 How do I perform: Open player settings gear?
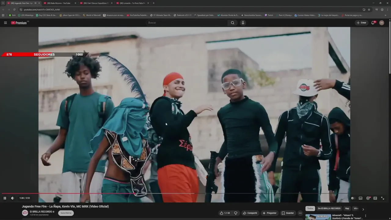tap(368, 198)
